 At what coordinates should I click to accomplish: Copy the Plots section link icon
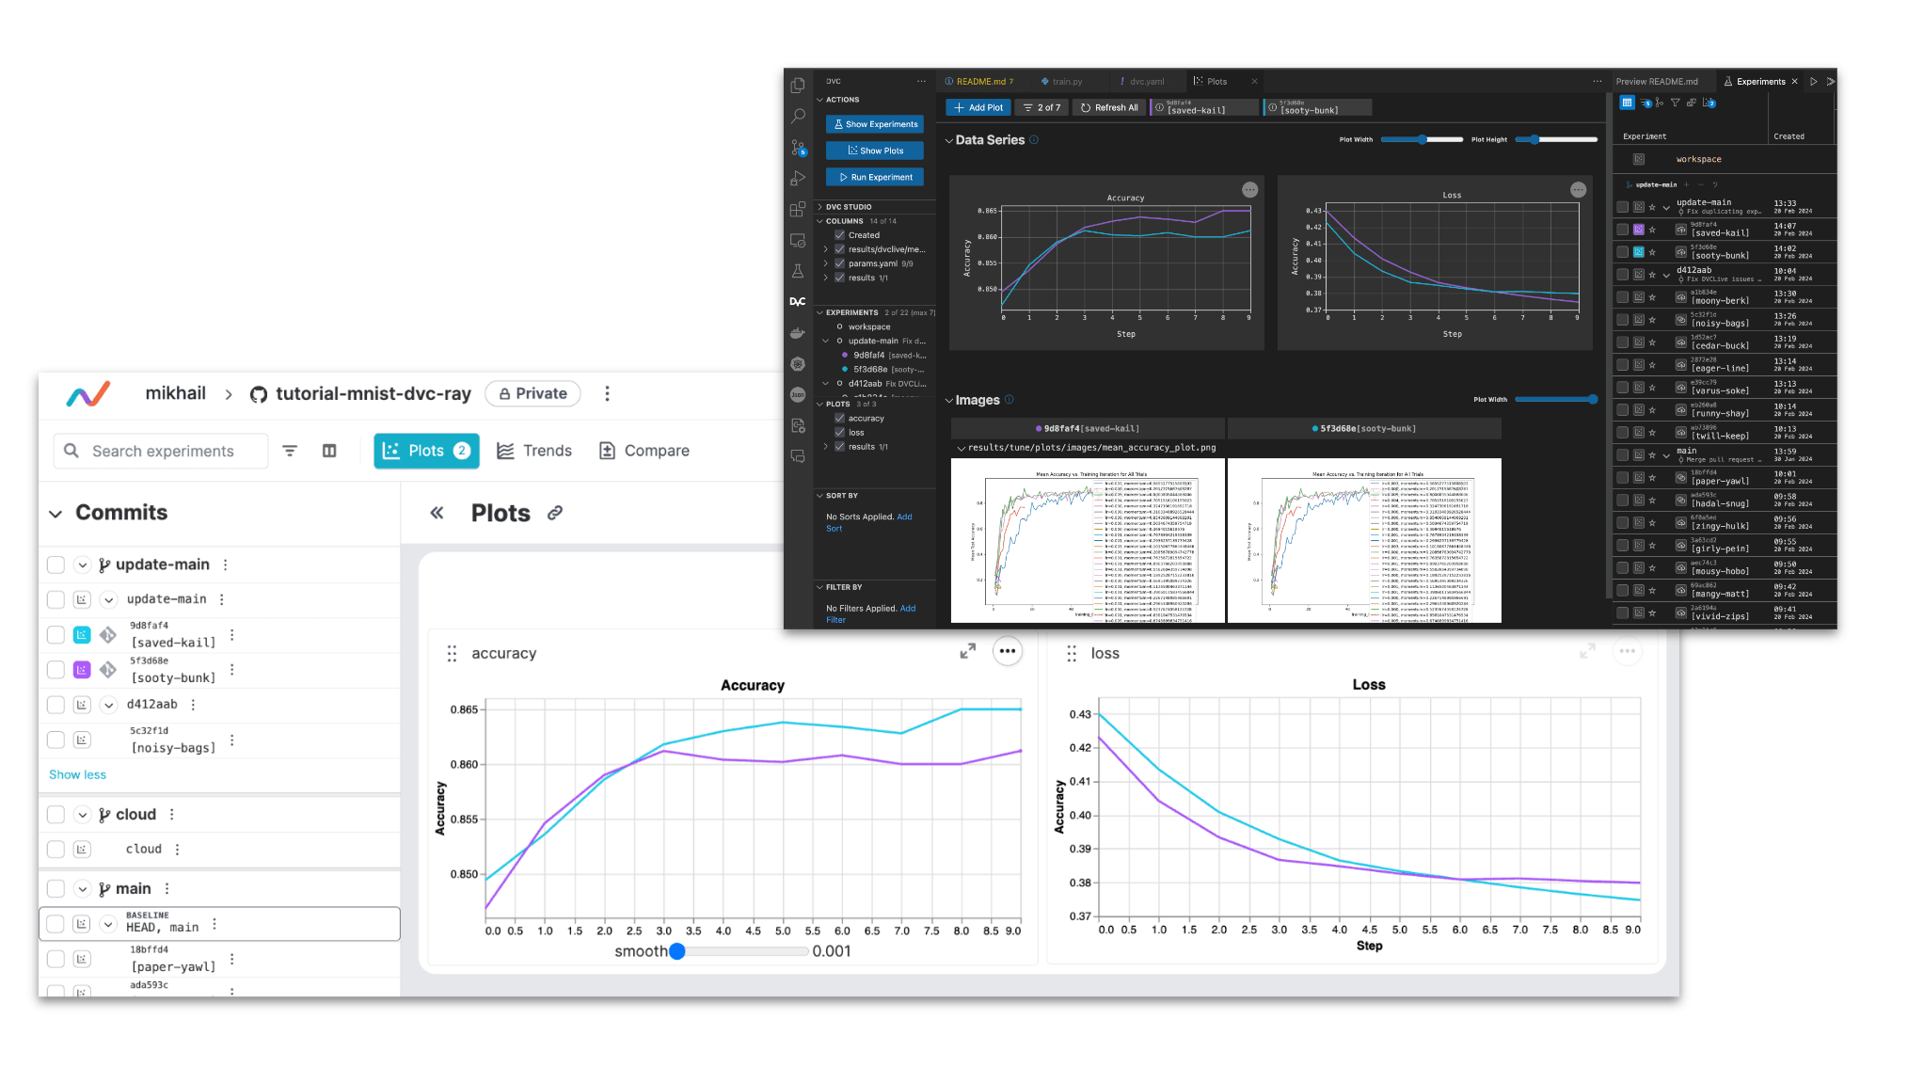point(555,513)
